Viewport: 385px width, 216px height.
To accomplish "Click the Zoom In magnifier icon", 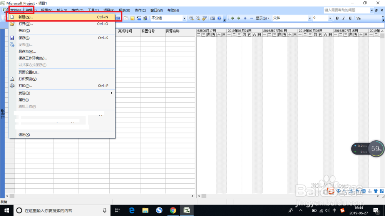I will click(191, 18).
